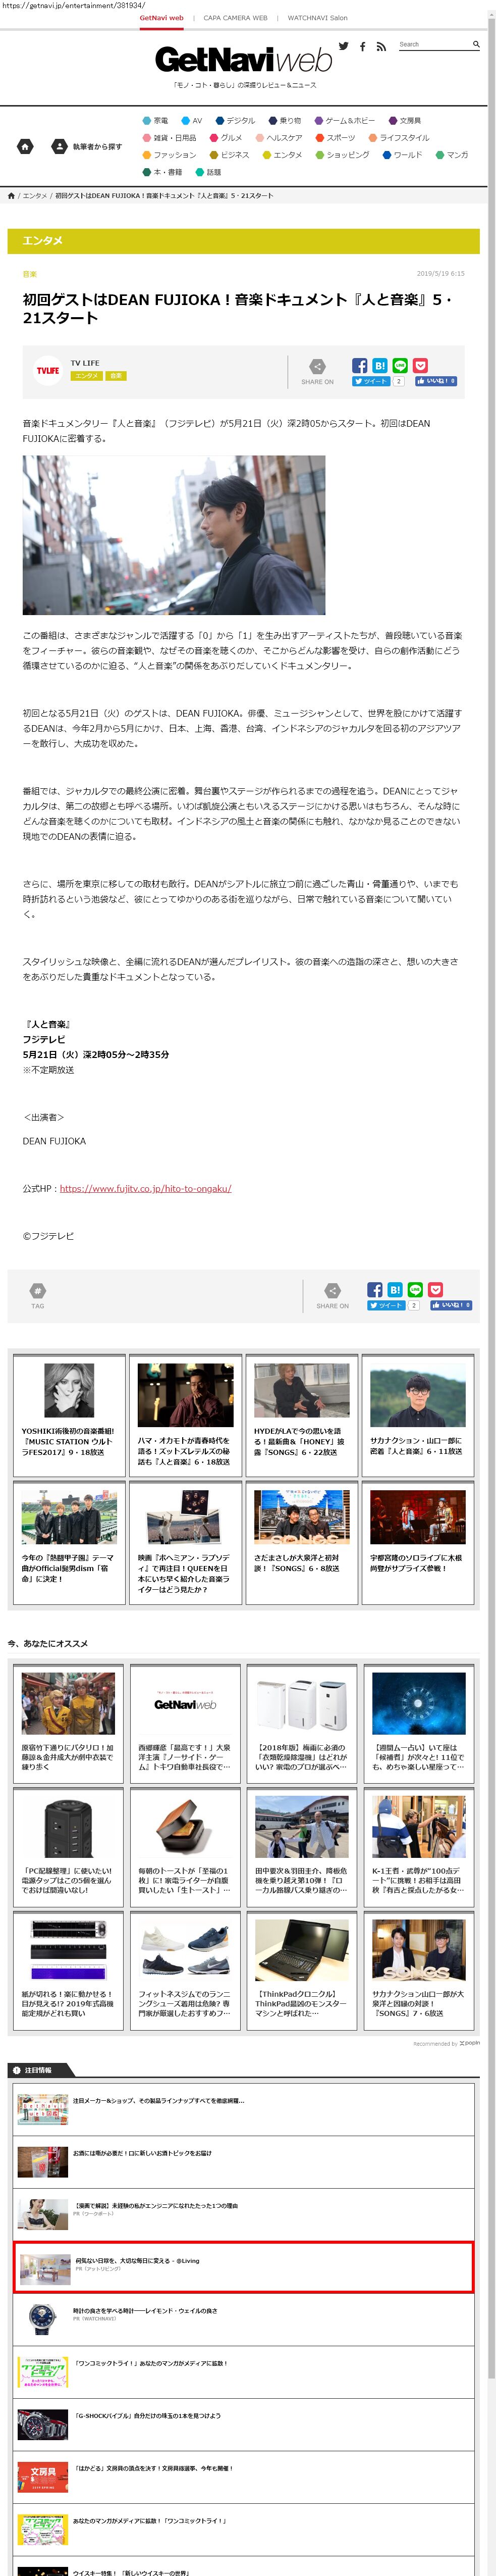Share on Facebook via upper share bar
The height and width of the screenshot is (2576, 496).
click(x=360, y=365)
